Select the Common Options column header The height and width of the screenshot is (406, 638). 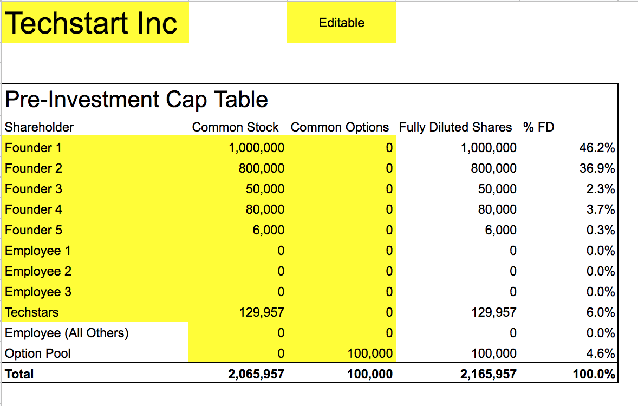(x=340, y=127)
